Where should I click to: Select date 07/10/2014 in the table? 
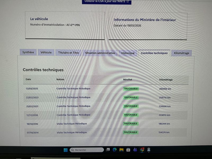click(x=33, y=133)
